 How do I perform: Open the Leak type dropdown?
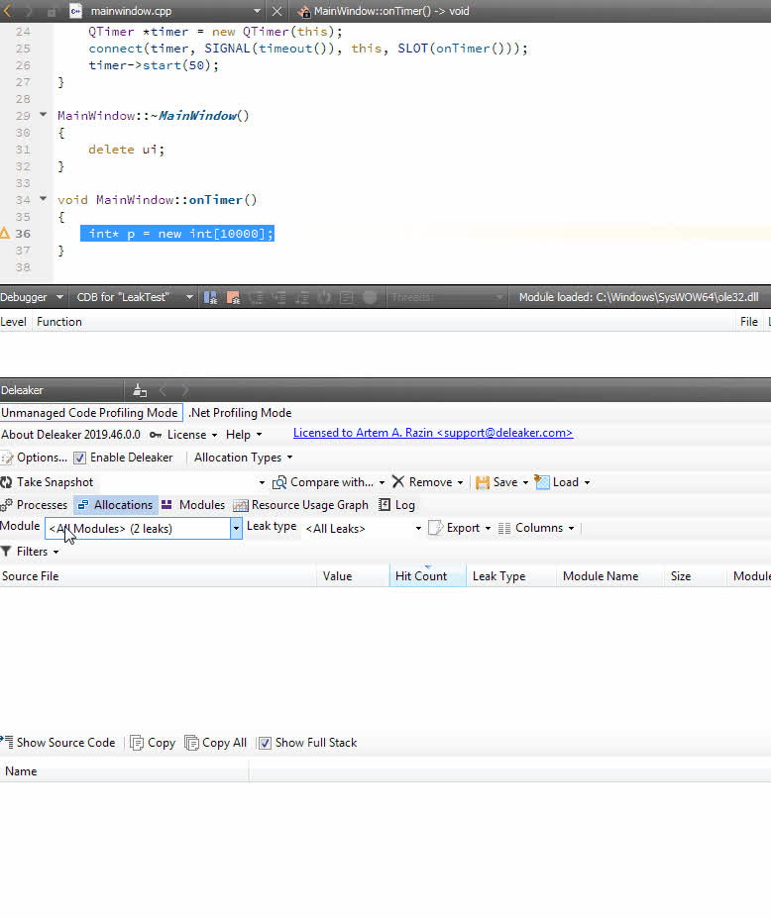(418, 529)
